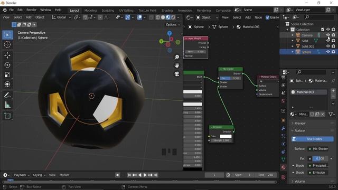Add a new material slot
This screenshot has width=338, height=190.
click(333, 91)
